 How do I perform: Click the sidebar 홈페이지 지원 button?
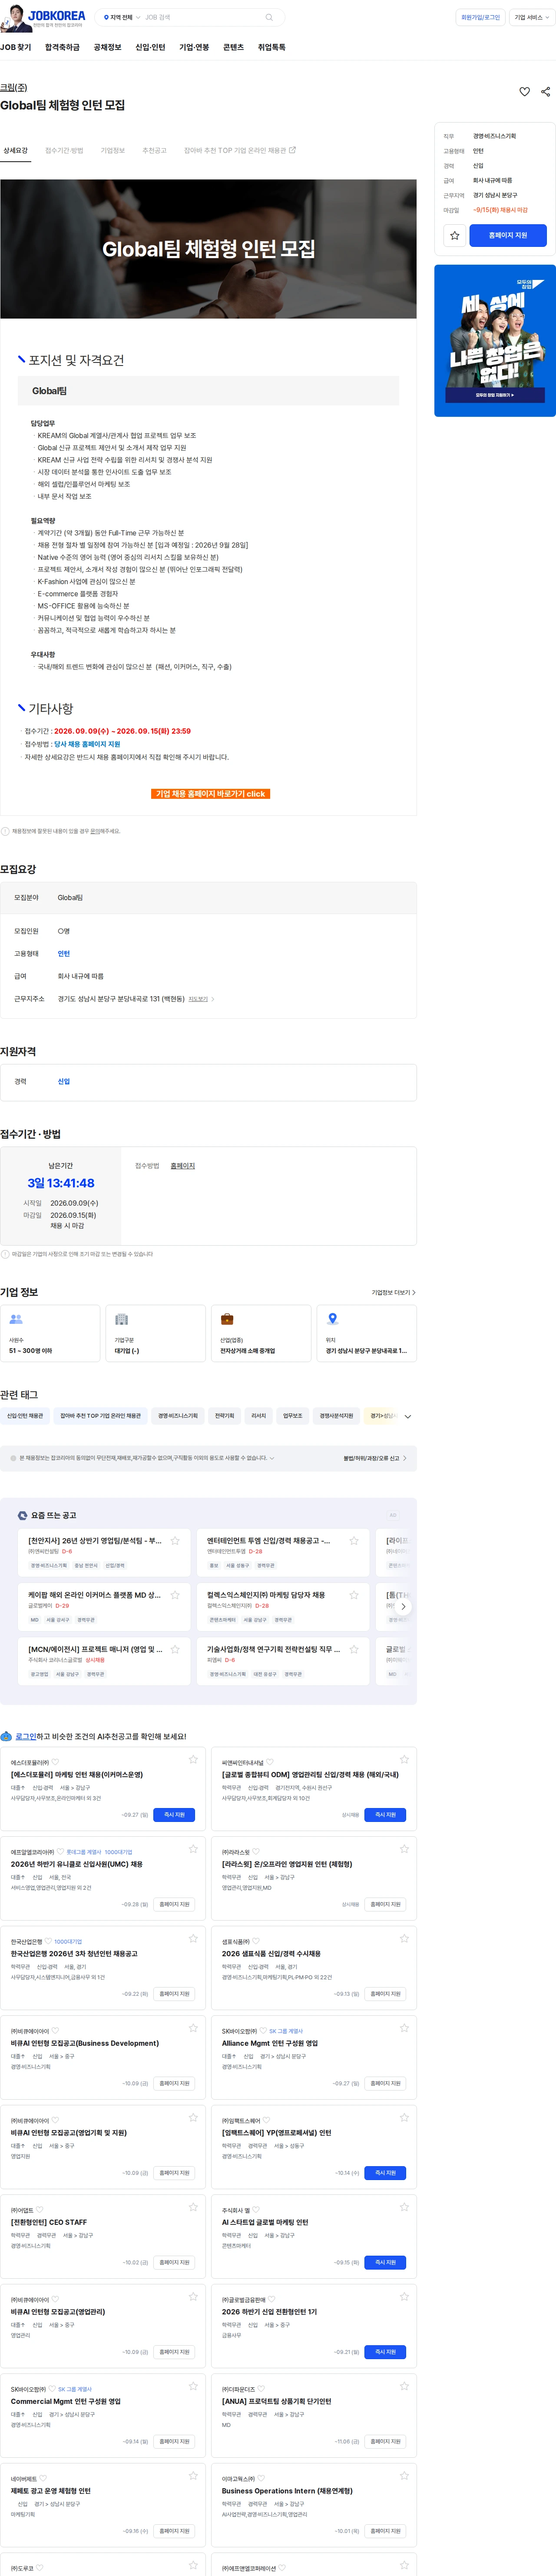tap(507, 235)
